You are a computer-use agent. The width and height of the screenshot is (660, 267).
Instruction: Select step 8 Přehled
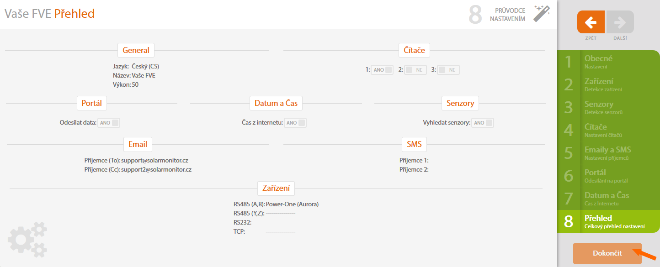(x=608, y=221)
